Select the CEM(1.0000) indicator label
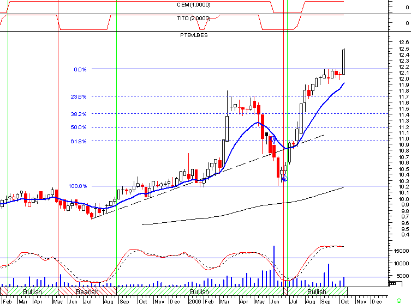 tap(193, 5)
